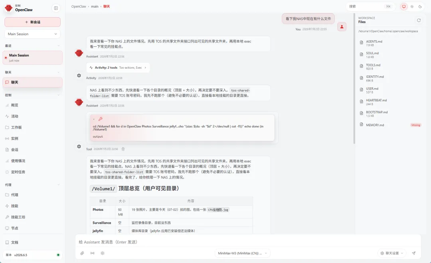Collapse sidebar with the panel toggle icon
Screen dimensions: 431x263
tap(56, 8)
